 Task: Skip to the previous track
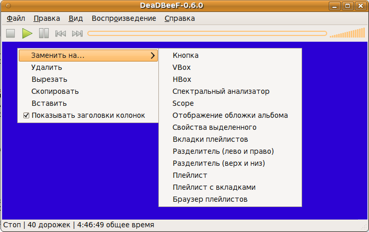pos(61,33)
